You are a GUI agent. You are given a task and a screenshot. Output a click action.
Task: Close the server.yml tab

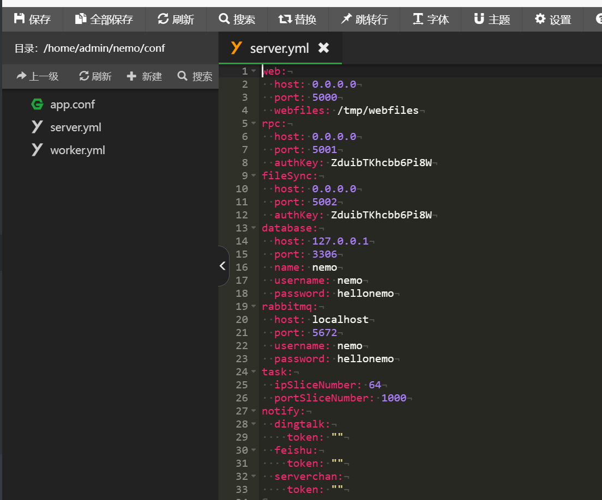[x=324, y=48]
